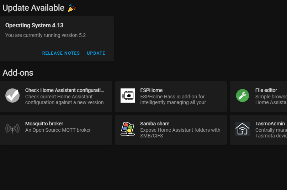Click the party popper emoji beside Update Available
The image size is (287, 190).
[72, 8]
